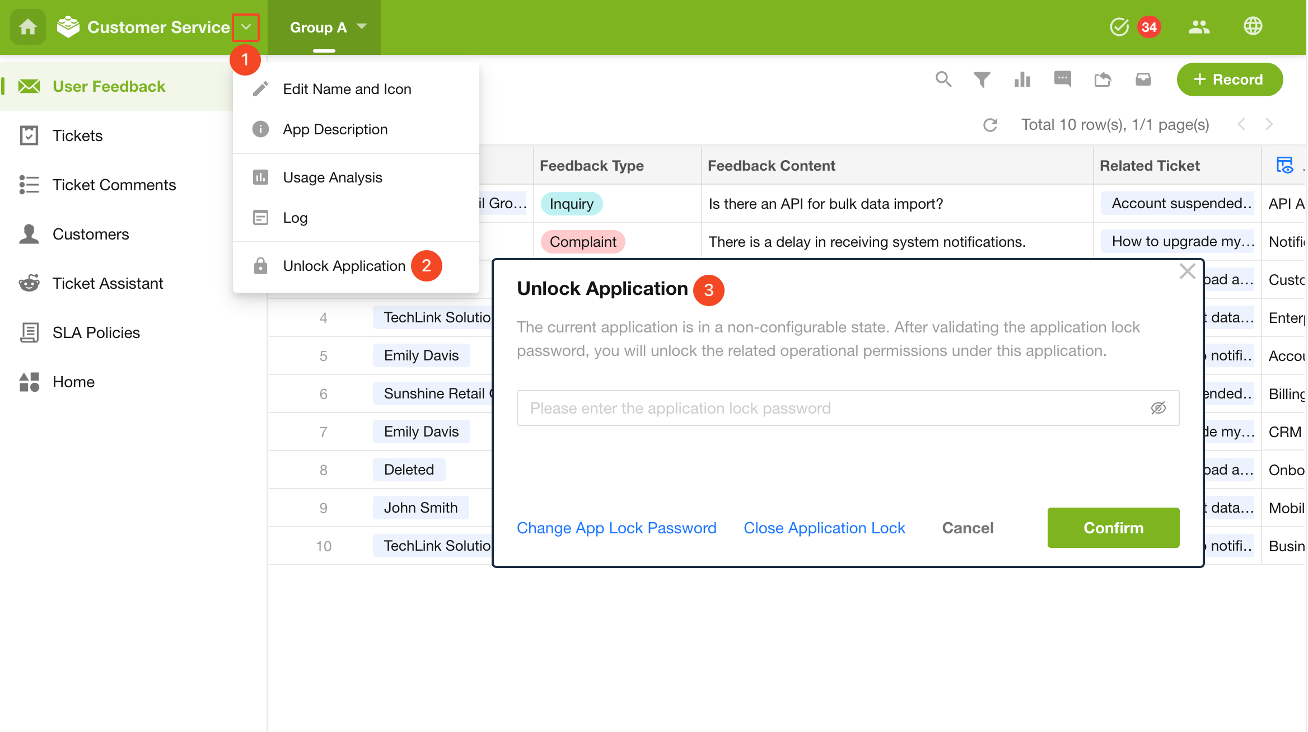
Task: Go to previous page arrow
Action: click(x=1241, y=124)
